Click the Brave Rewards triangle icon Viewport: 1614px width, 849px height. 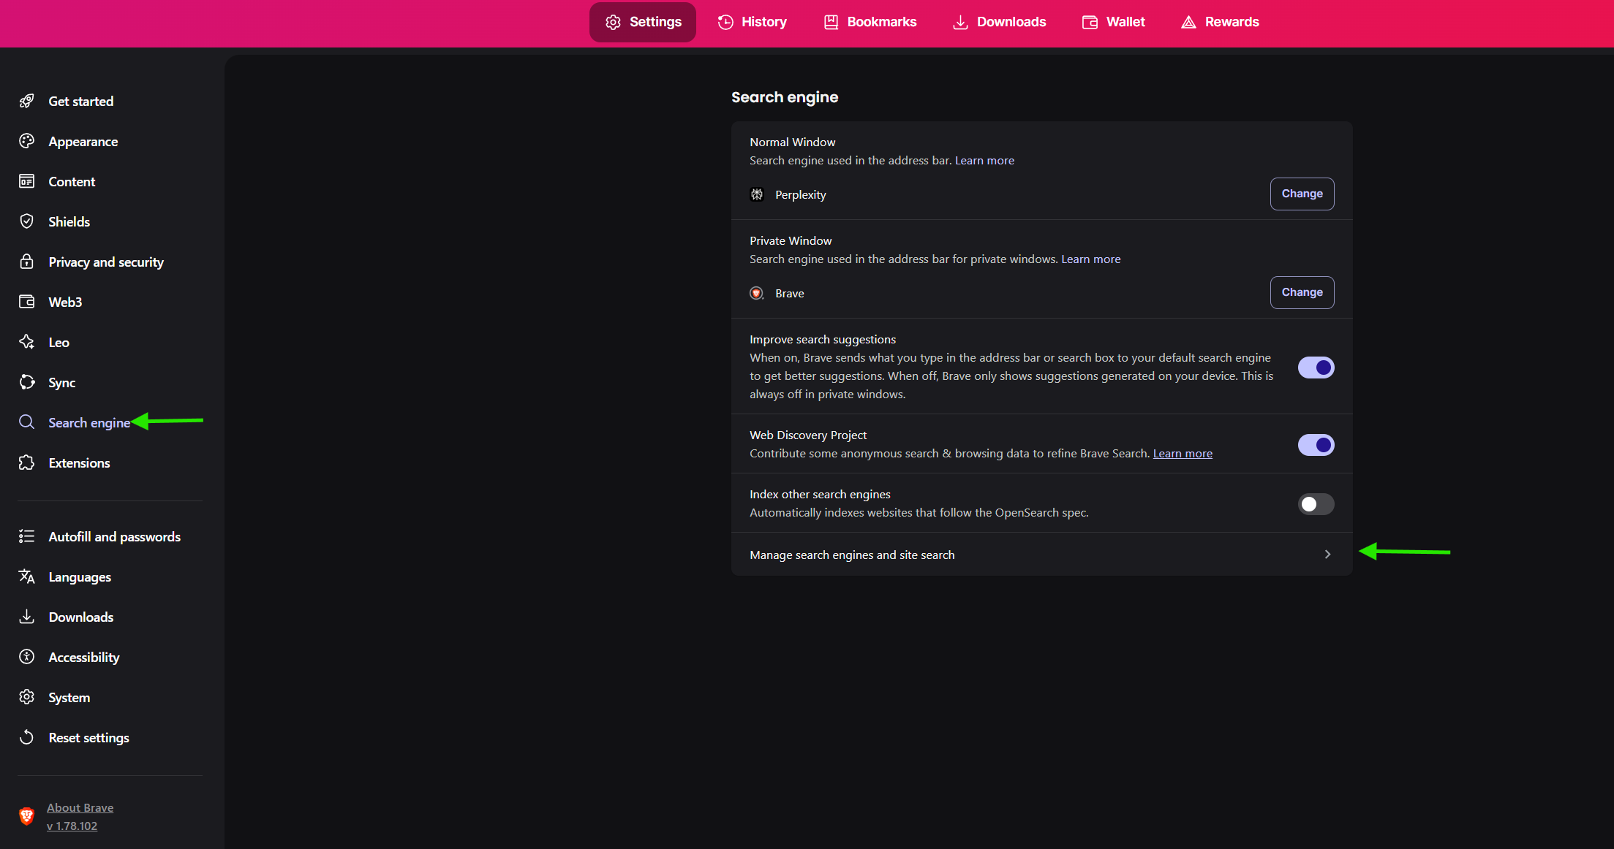pos(1188,22)
